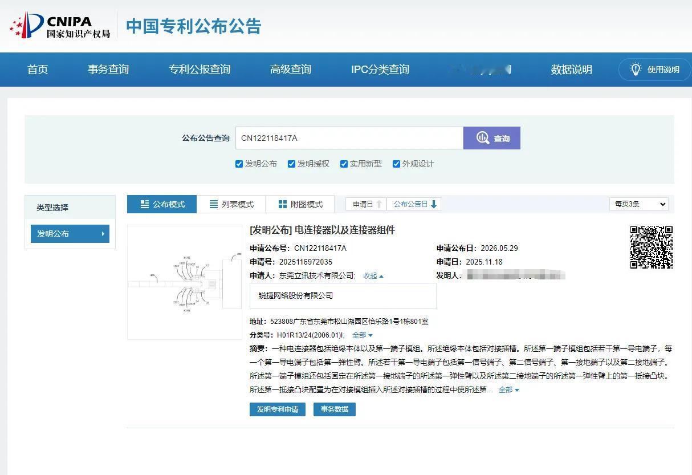Open the 专利公报查询 navigation item
This screenshot has height=475, width=692.
pyautogui.click(x=200, y=70)
